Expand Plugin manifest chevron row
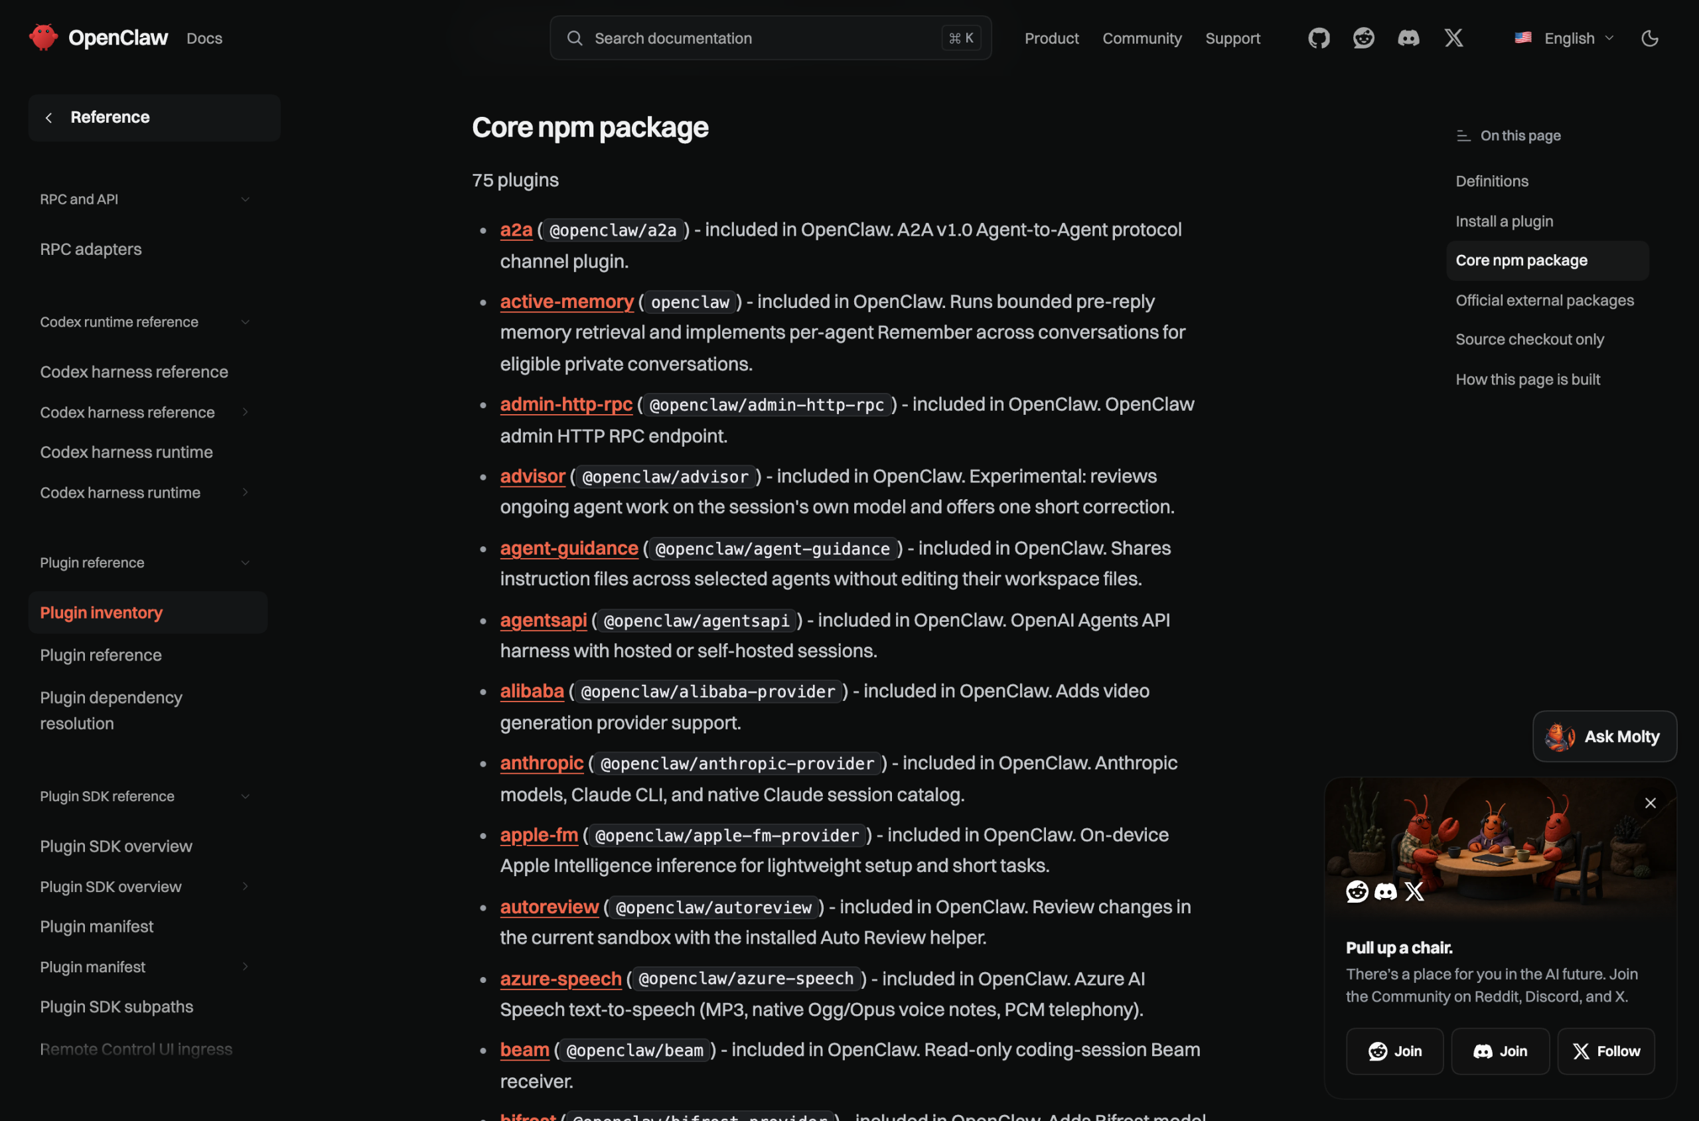Viewport: 1699px width, 1121px height. coord(147,966)
